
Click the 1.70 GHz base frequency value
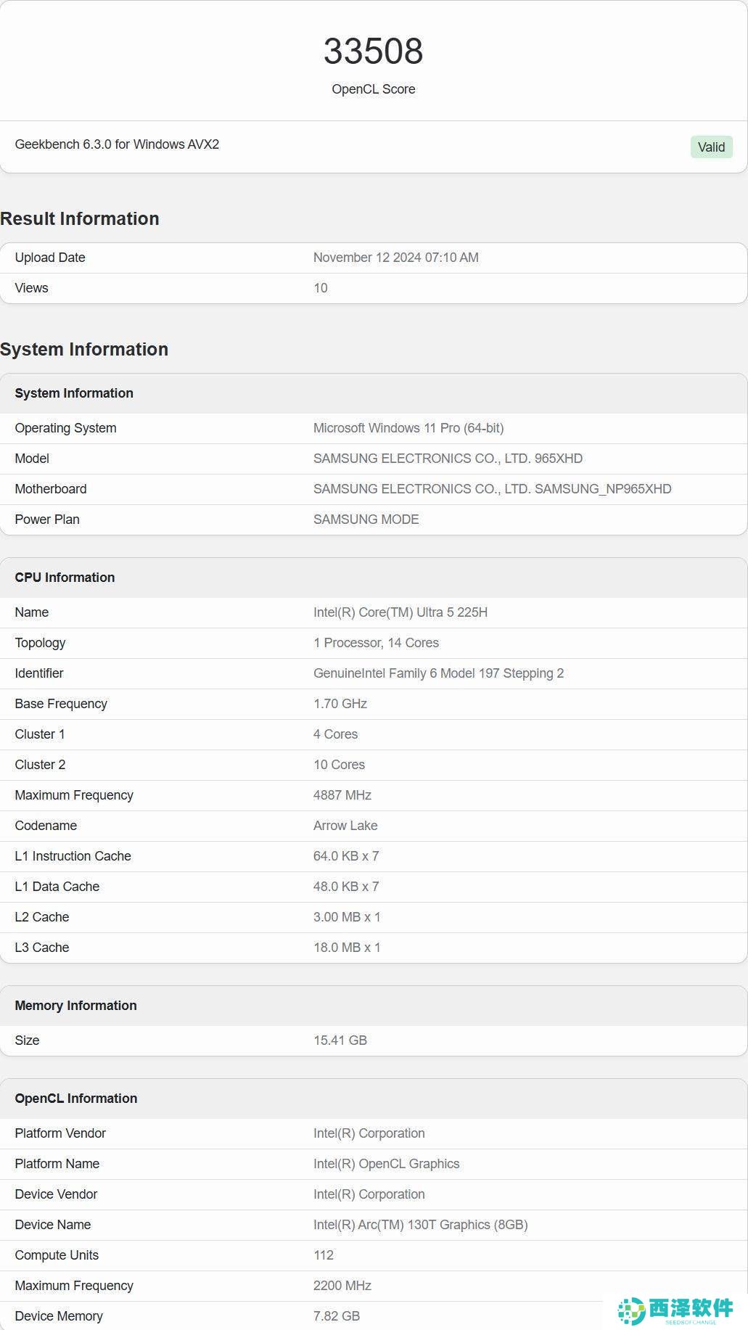tap(340, 704)
